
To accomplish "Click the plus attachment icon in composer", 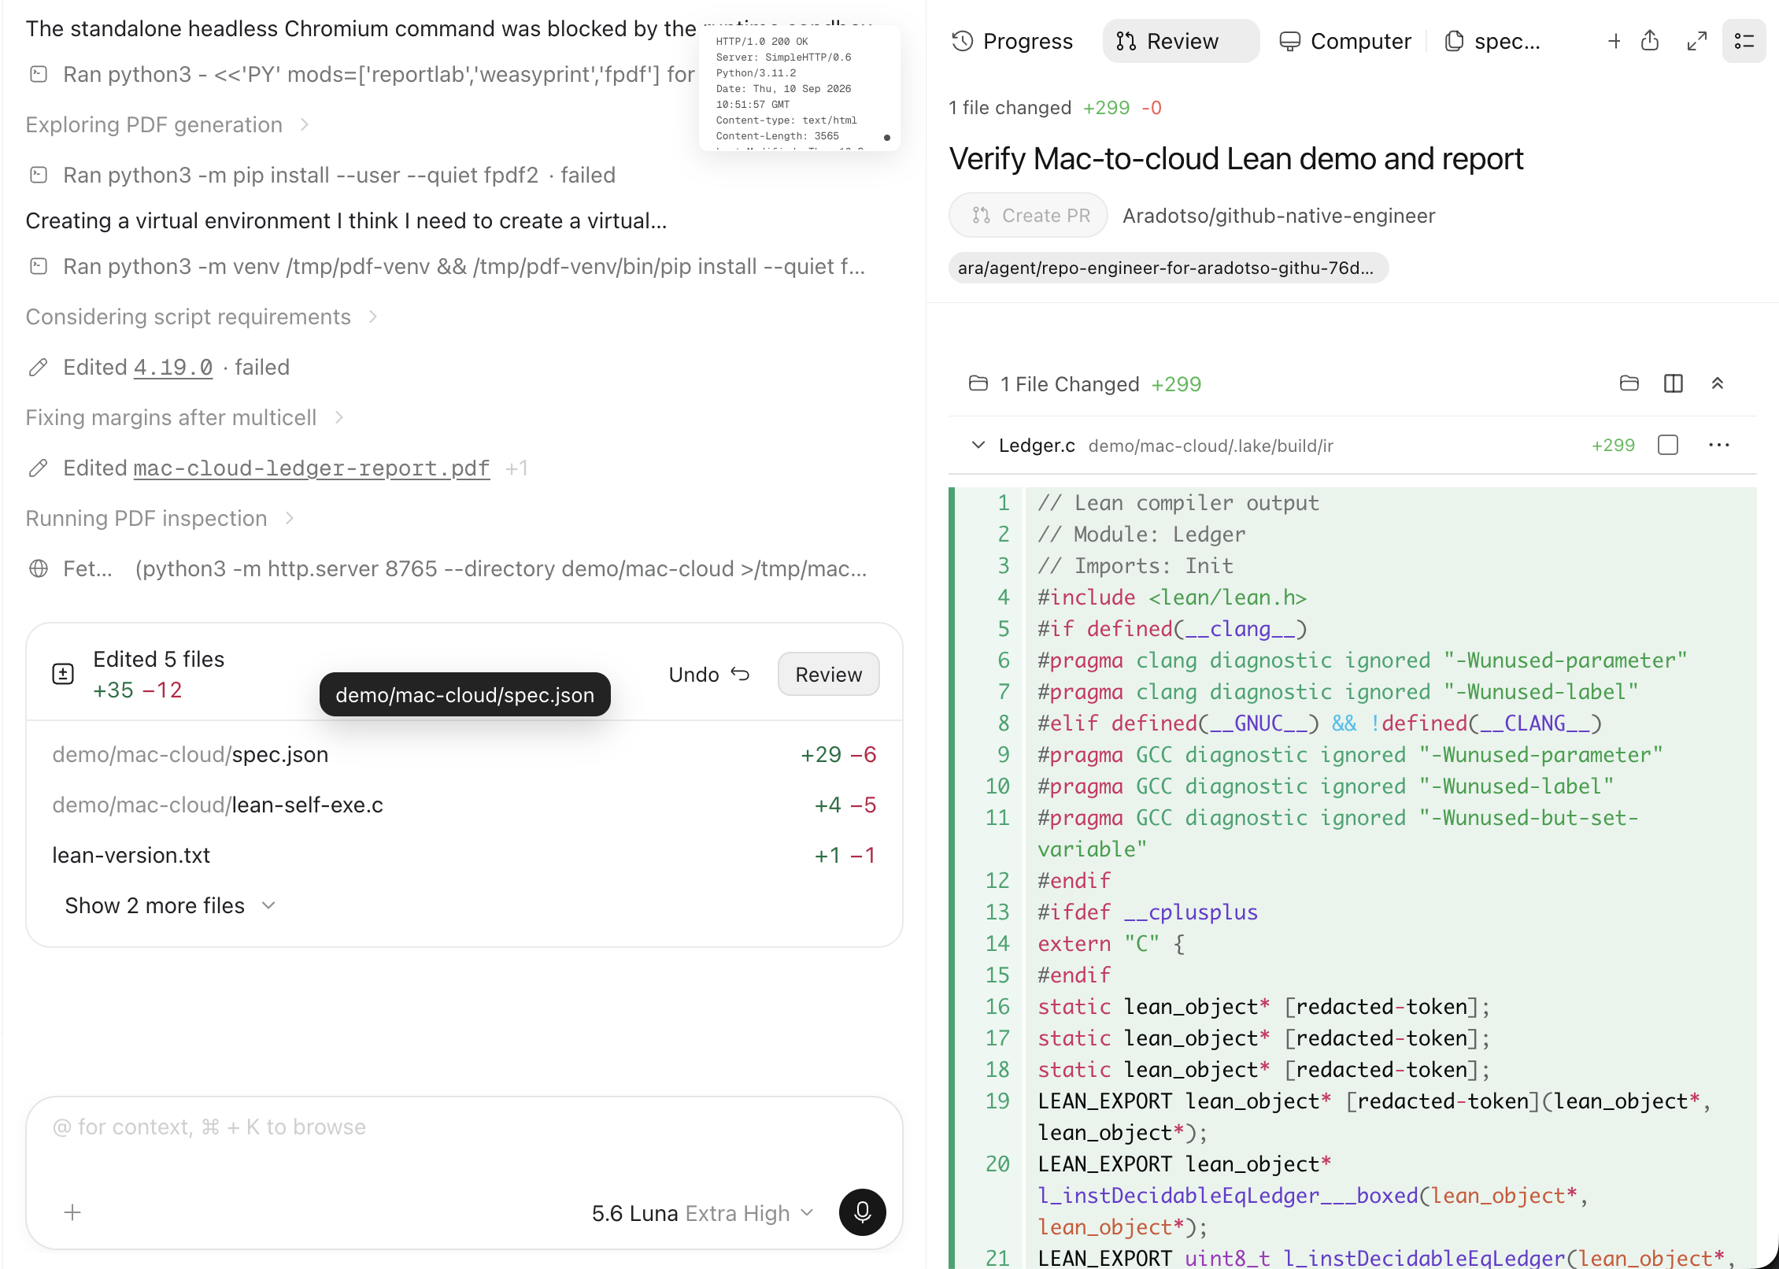I will click(x=72, y=1212).
